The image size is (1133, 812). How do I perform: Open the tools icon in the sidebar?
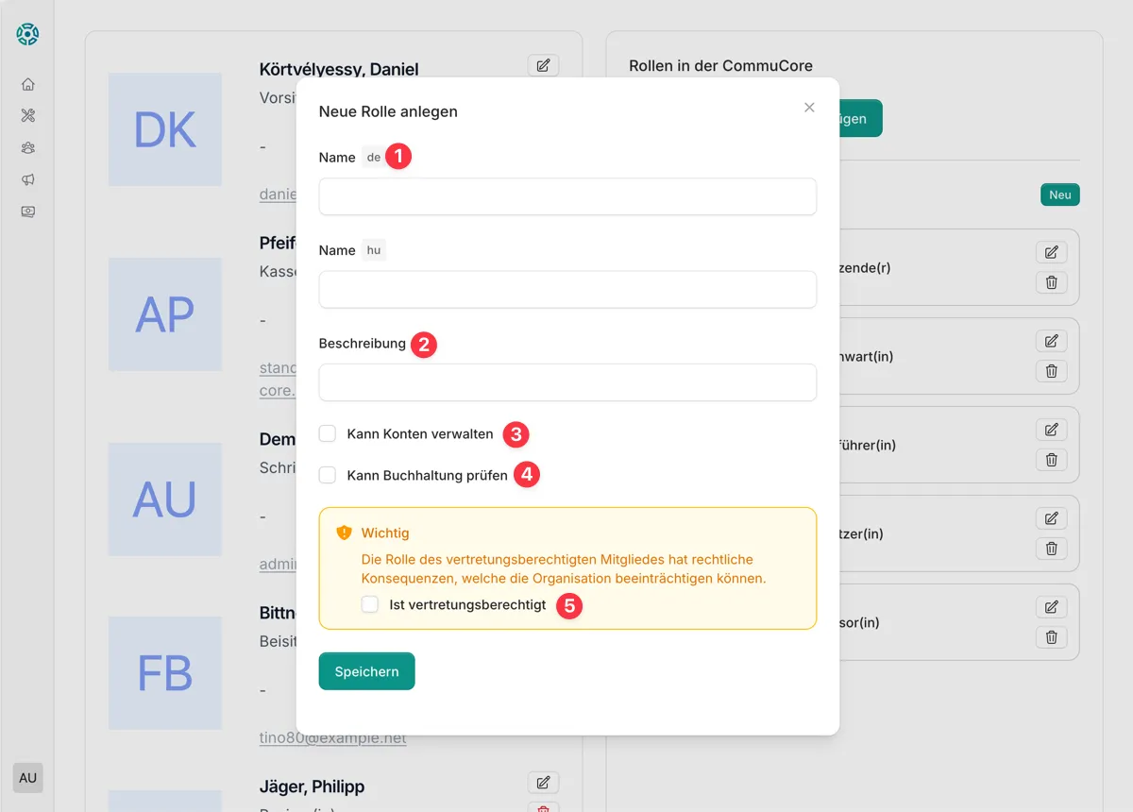point(27,116)
